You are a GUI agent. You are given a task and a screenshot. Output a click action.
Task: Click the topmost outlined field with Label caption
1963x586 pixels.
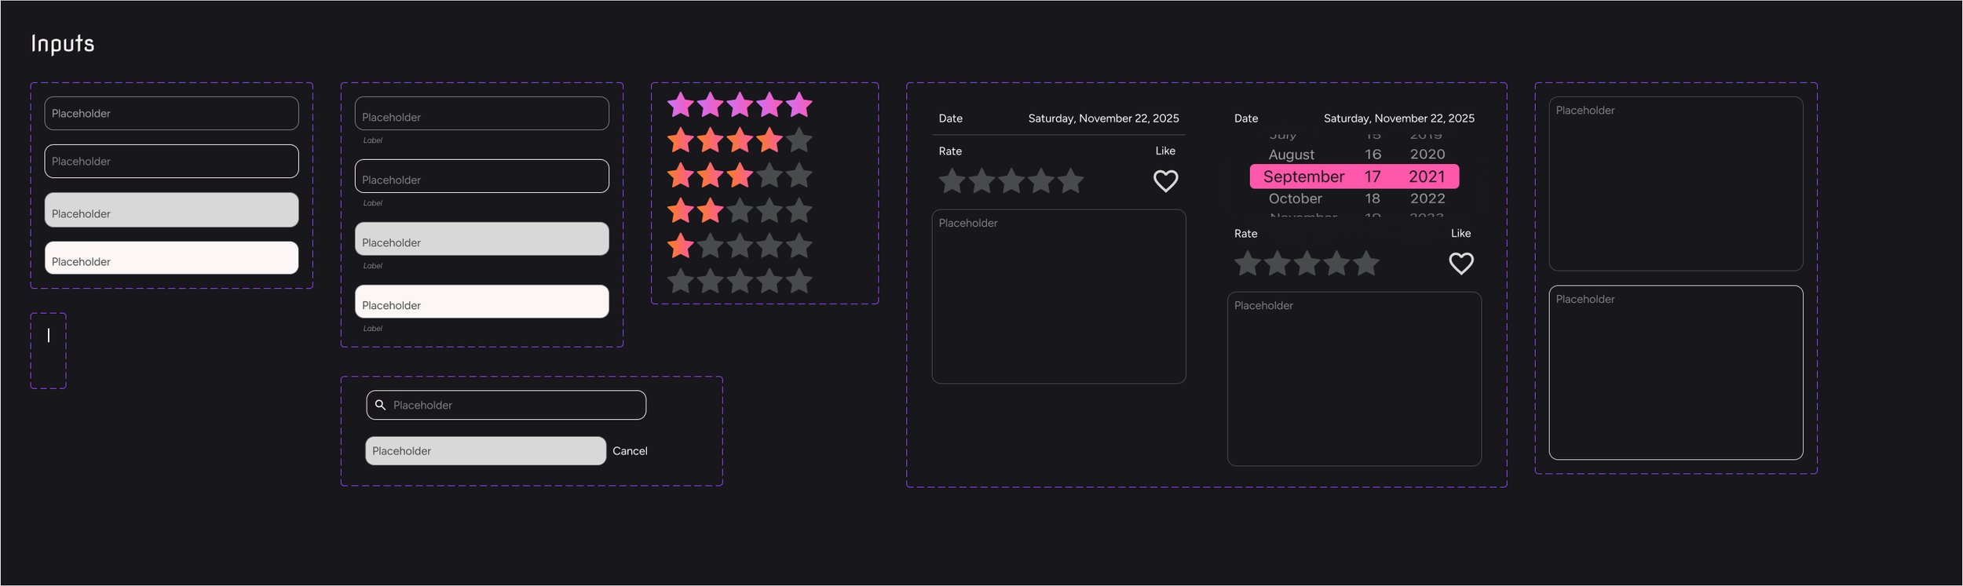[x=482, y=113]
